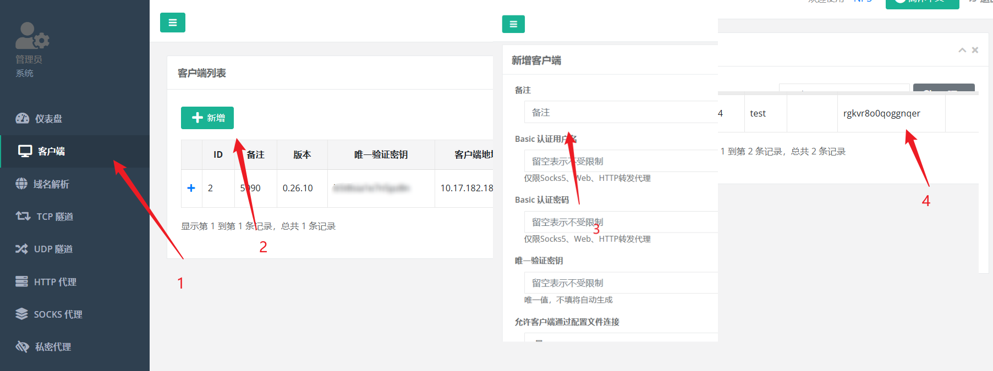Open the 仪表盘 dashboard icon in sidebar
Viewport: 993px width, 371px height.
[x=22, y=118]
